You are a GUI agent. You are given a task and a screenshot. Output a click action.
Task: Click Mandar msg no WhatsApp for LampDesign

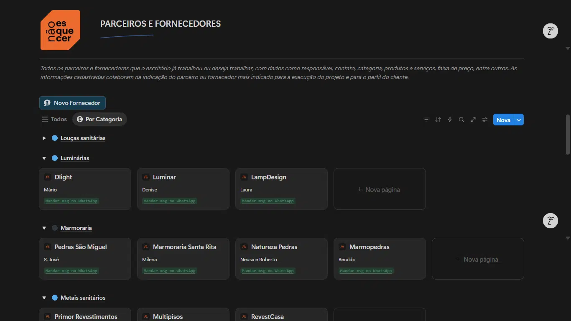[x=268, y=201]
